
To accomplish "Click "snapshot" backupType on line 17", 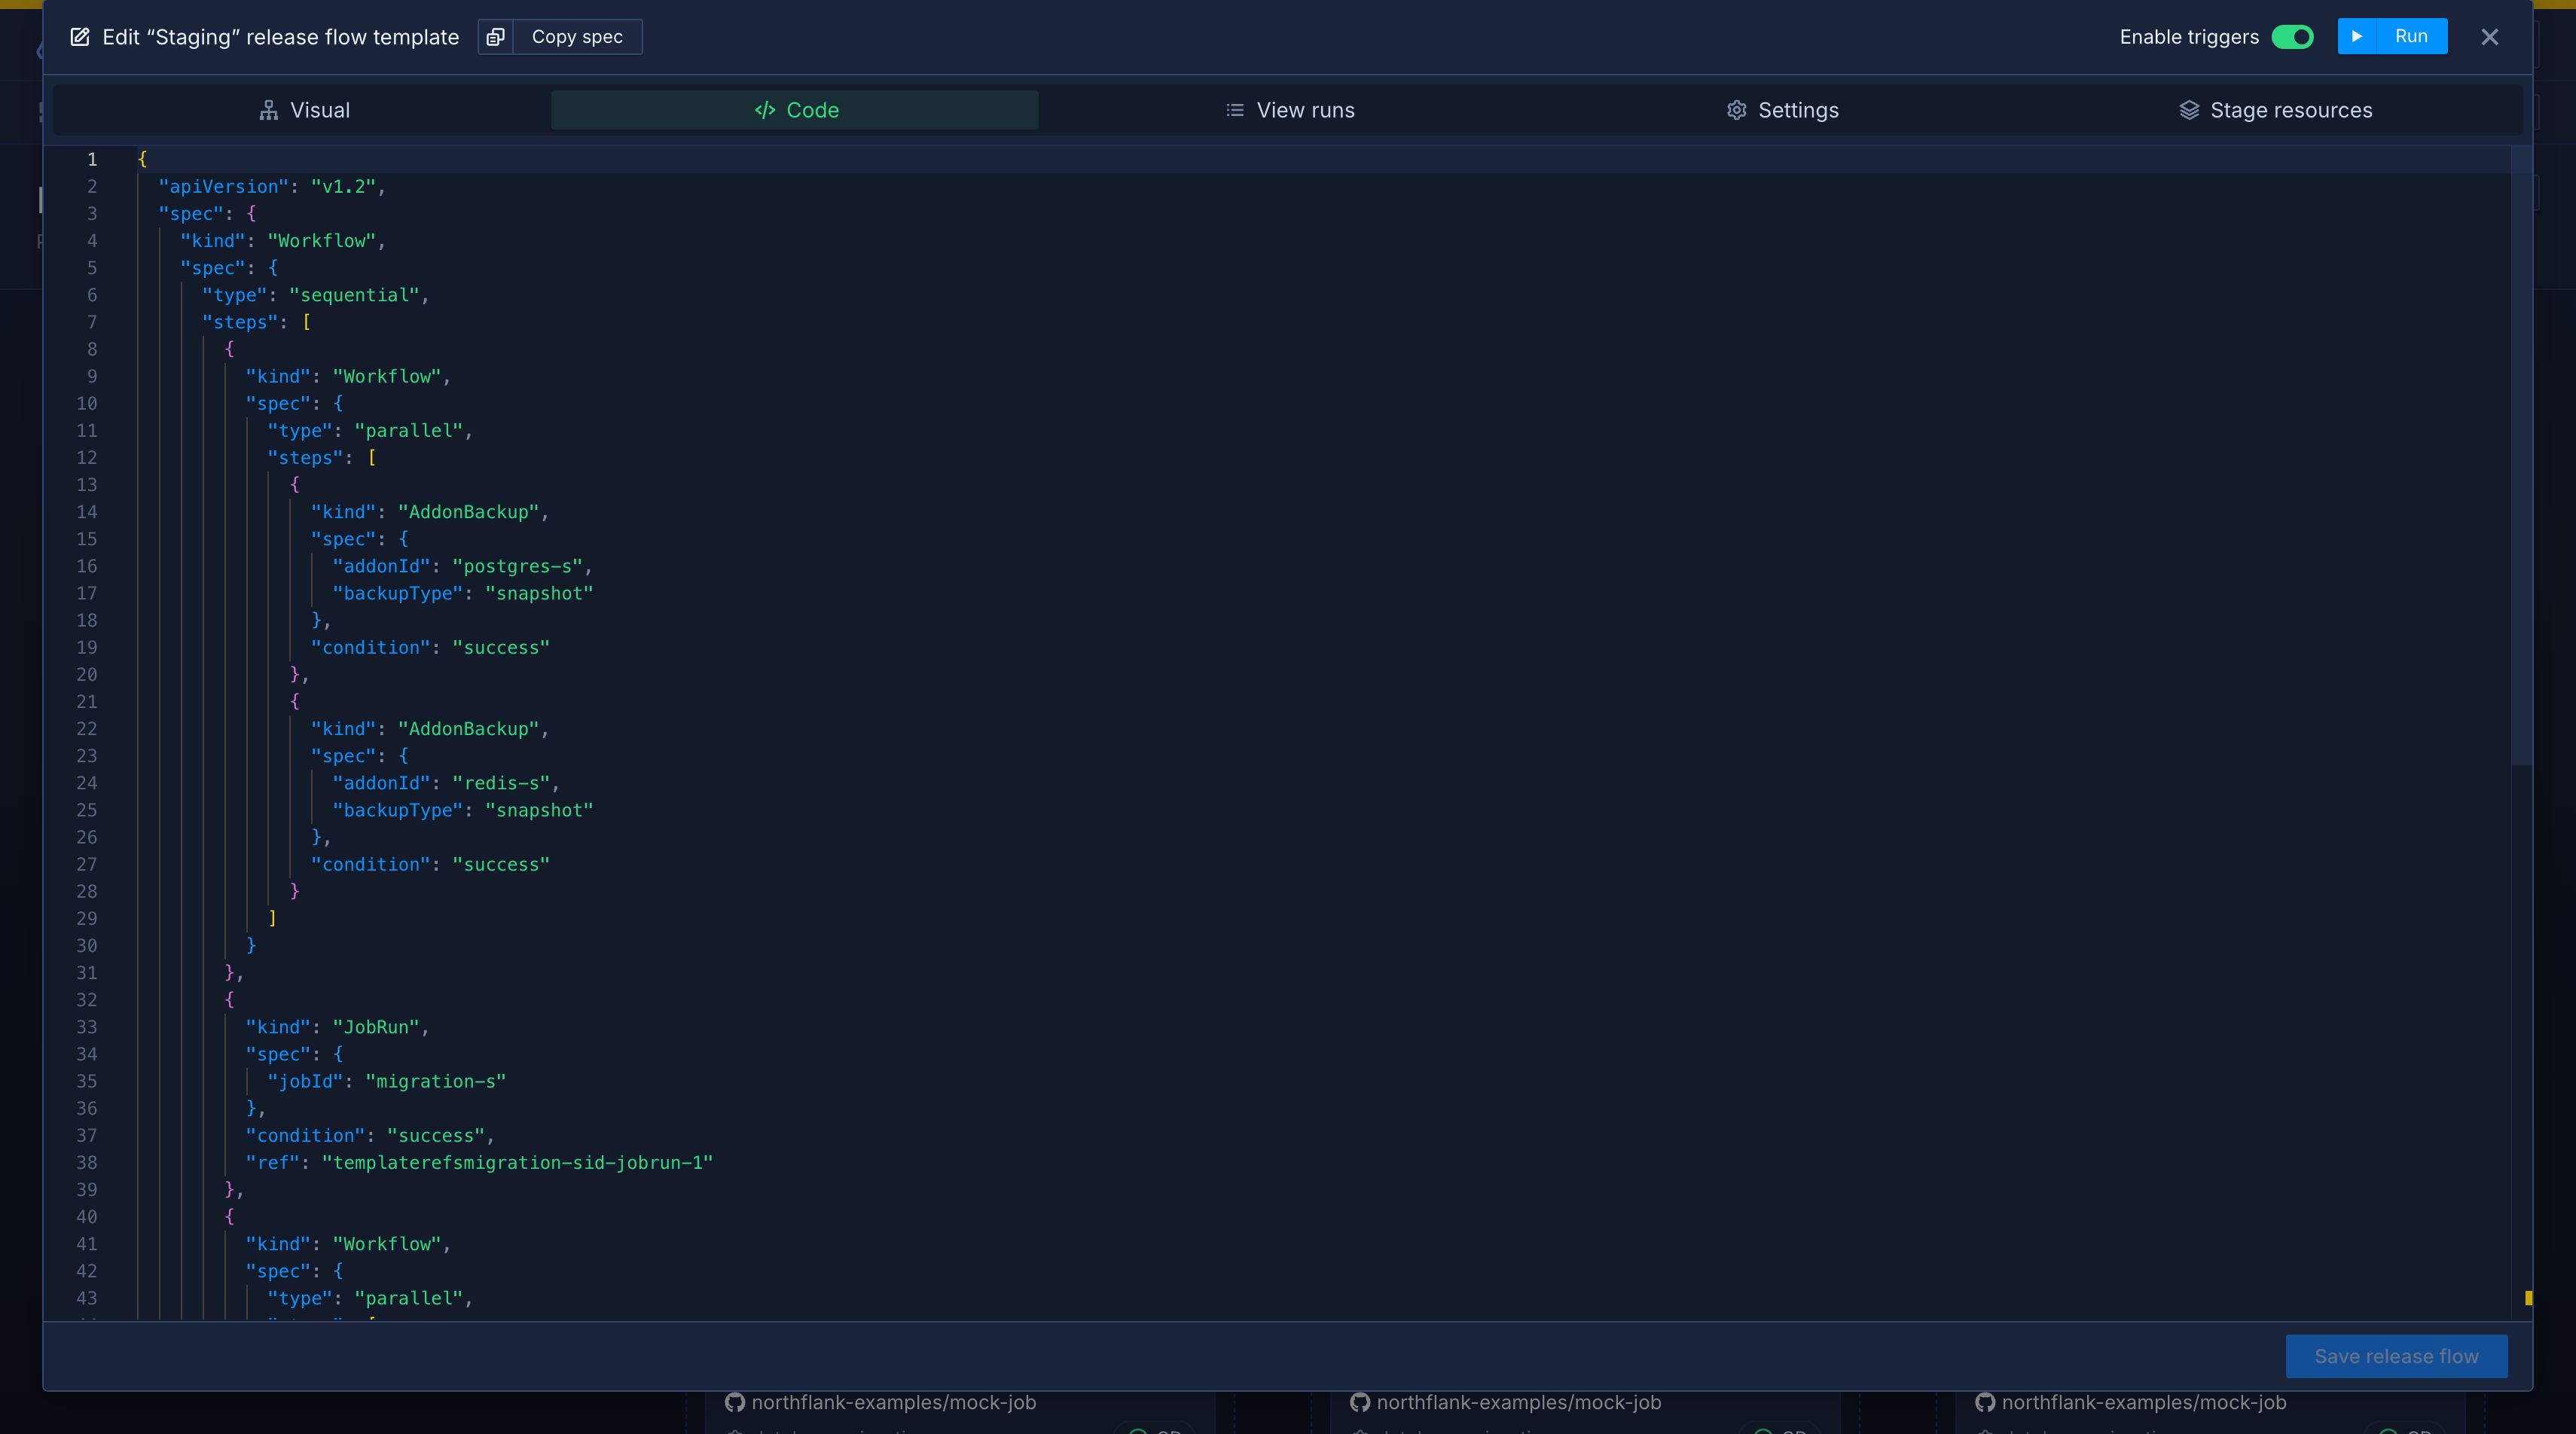I will (539, 593).
